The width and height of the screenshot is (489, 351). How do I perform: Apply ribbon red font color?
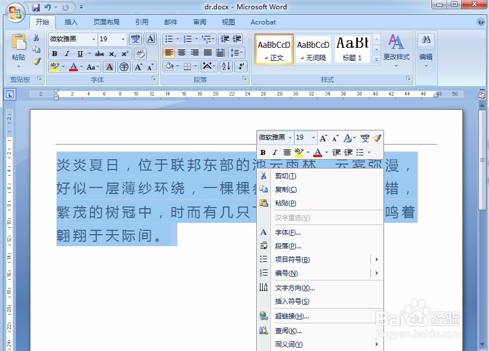tap(73, 67)
